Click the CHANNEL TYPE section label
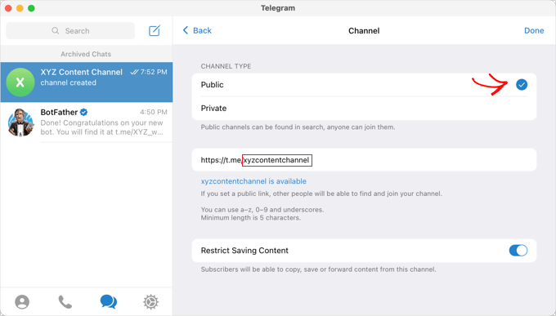Image resolution: width=556 pixels, height=316 pixels. [x=226, y=66]
